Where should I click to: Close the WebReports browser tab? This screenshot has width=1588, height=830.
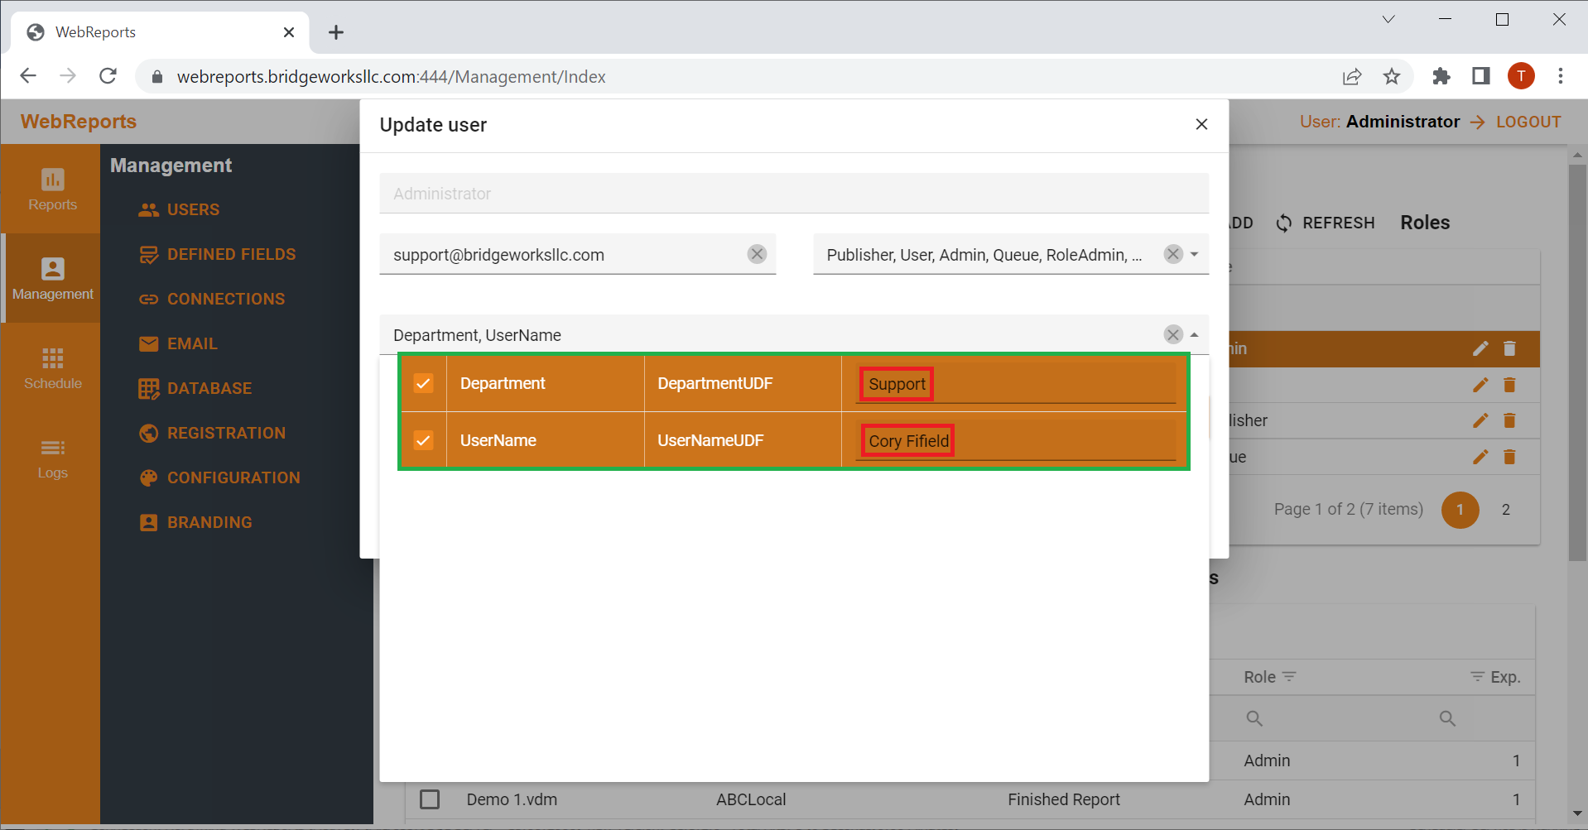(289, 32)
